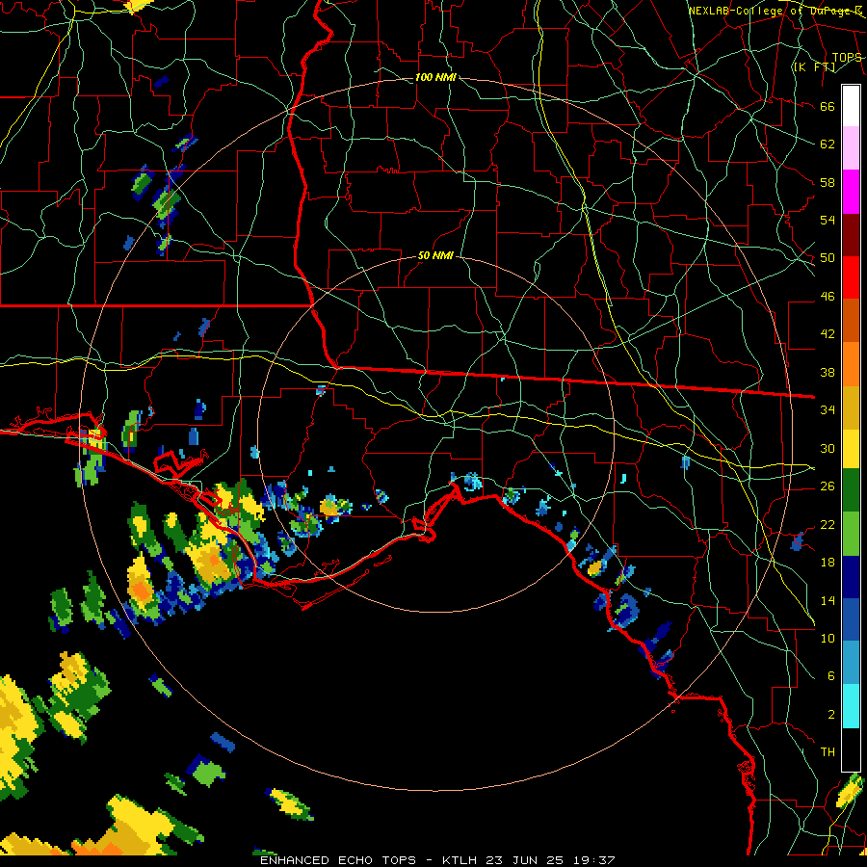Select the yellow legend swatch

[x=851, y=449]
